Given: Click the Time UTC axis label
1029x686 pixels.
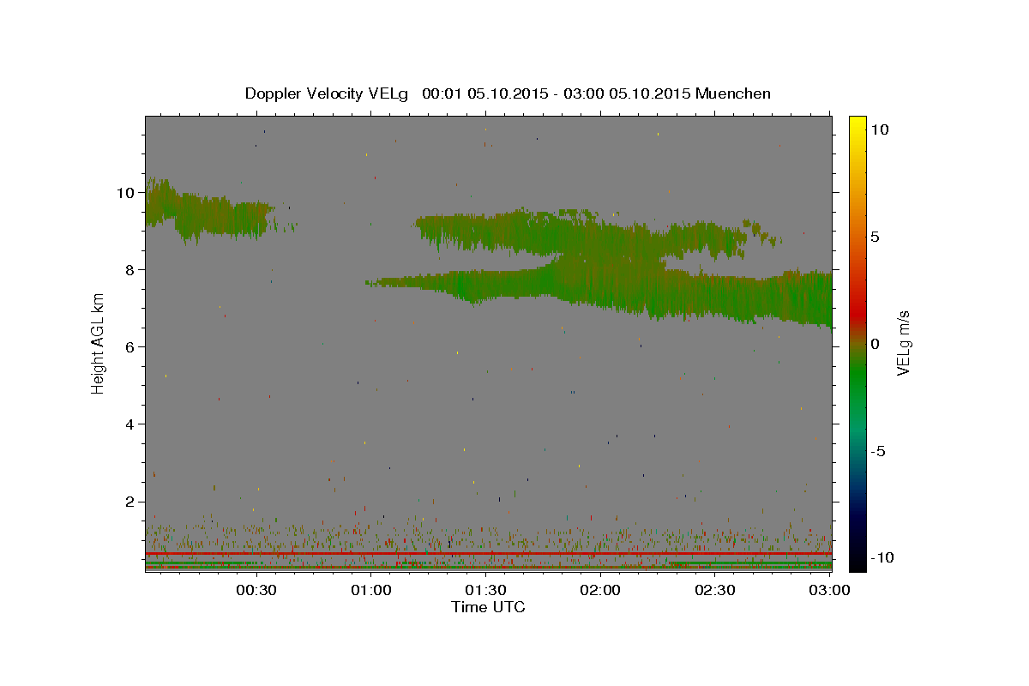Looking at the screenshot, I should pos(488,607).
